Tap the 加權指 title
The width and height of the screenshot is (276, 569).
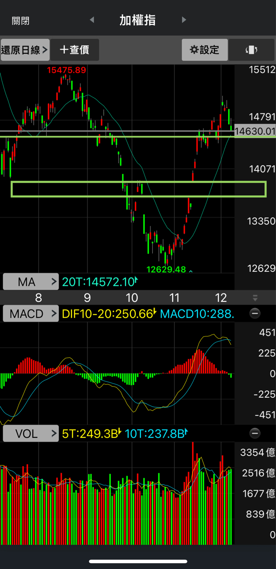[x=138, y=20]
